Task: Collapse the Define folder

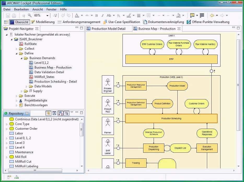Action: [x=16, y=53]
